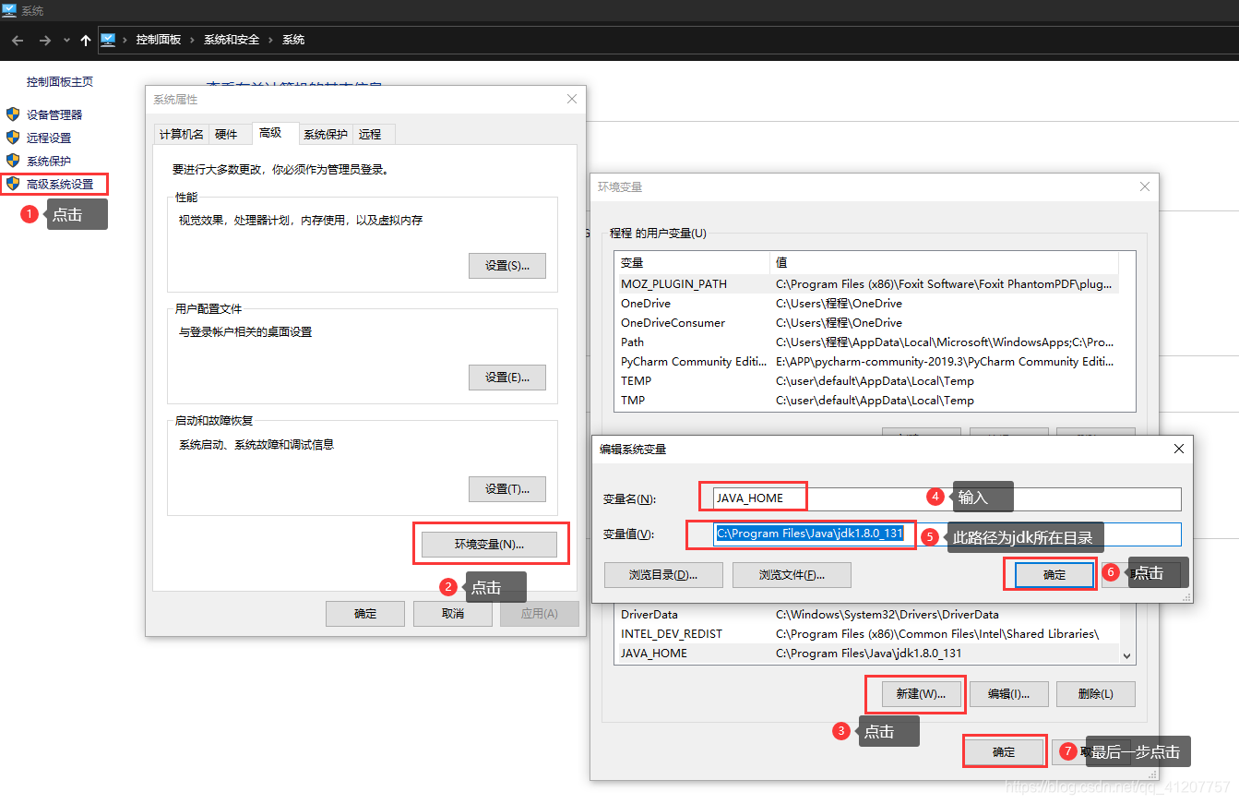Click the 变量值 input field with jdk path

947,534
